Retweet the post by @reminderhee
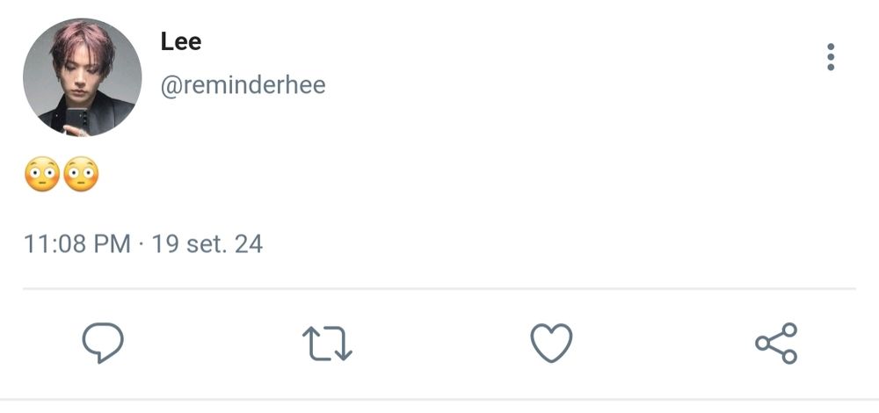This screenshot has height=413, width=879. (327, 344)
